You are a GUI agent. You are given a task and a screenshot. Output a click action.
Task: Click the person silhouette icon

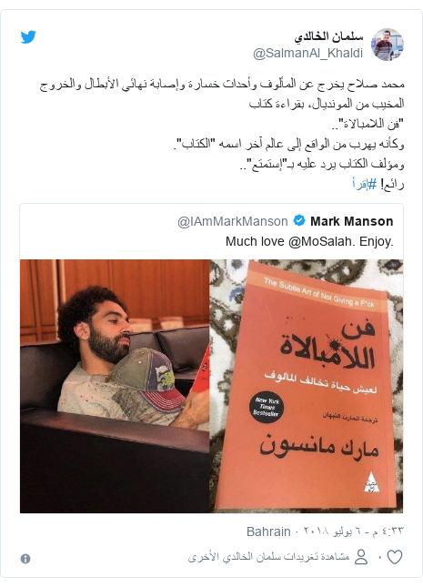click(361, 557)
